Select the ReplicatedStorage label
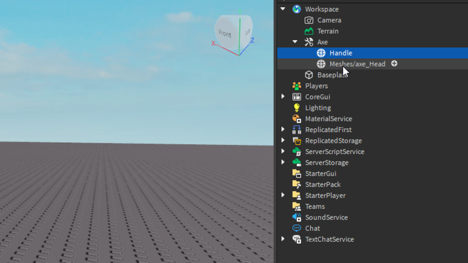 pos(334,141)
